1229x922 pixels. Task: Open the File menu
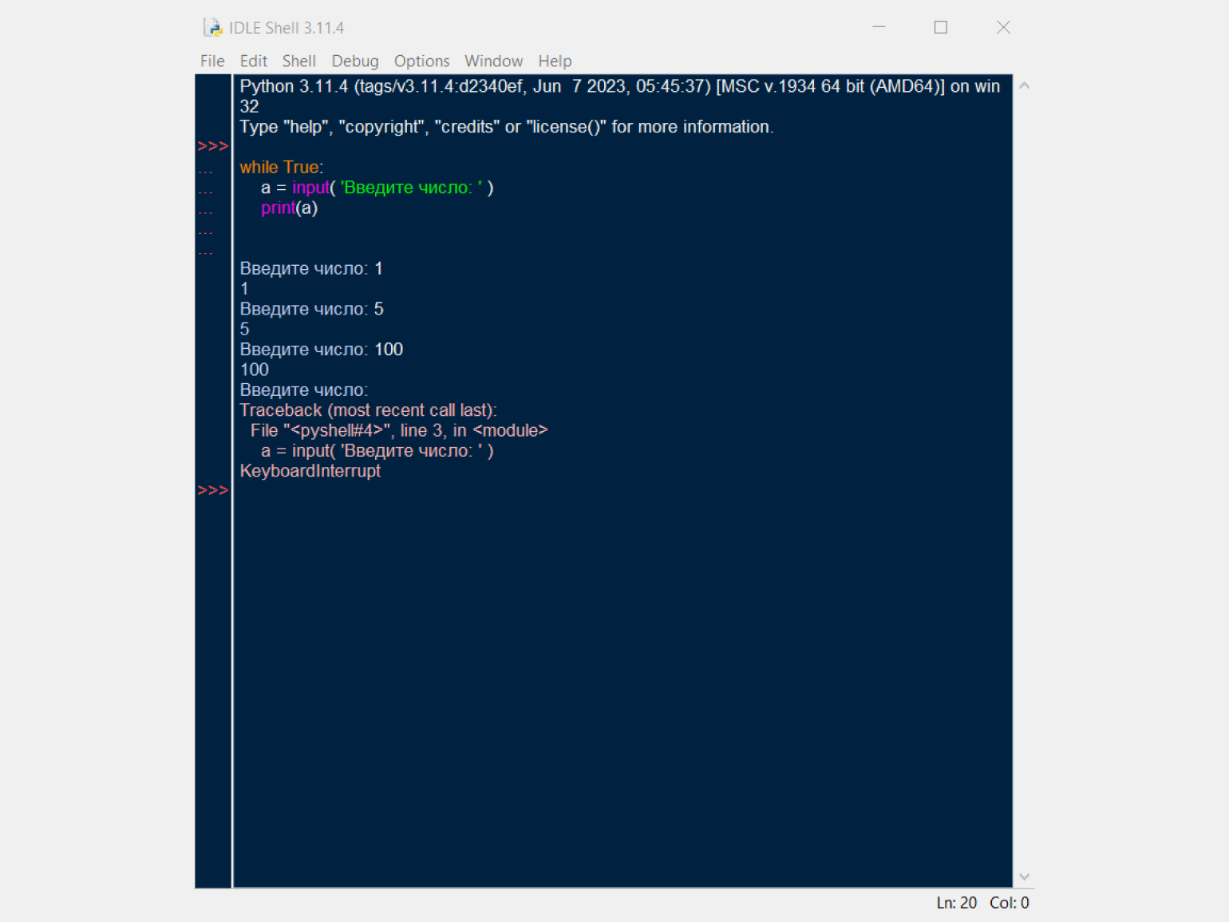tap(212, 61)
